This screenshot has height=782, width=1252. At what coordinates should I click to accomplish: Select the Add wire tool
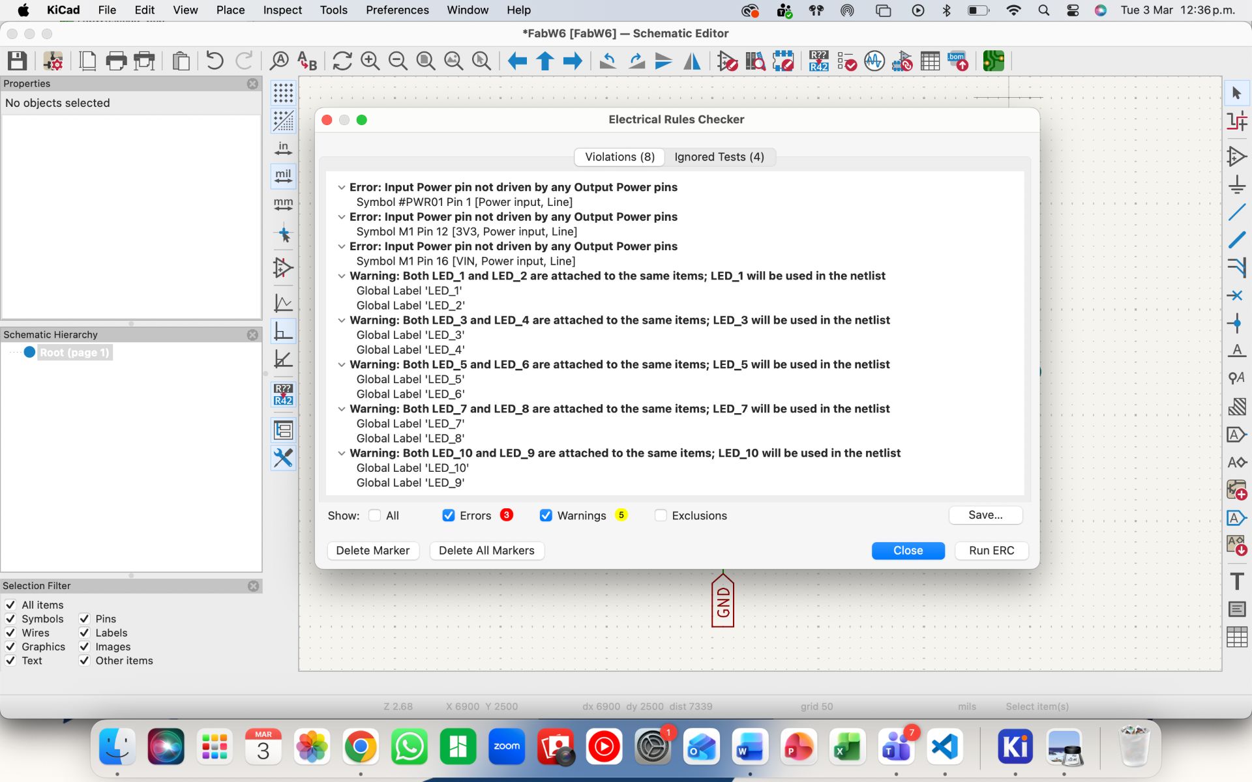pyautogui.click(x=1236, y=212)
